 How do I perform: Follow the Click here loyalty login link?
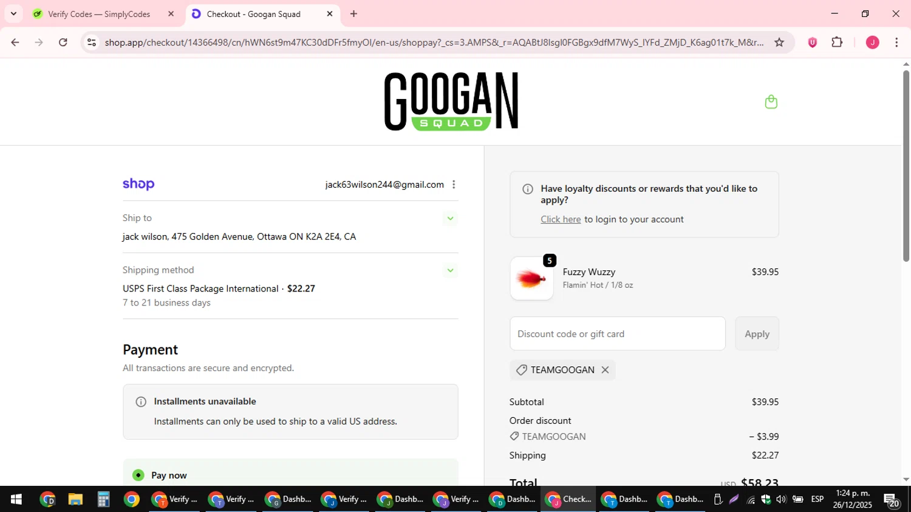561,219
